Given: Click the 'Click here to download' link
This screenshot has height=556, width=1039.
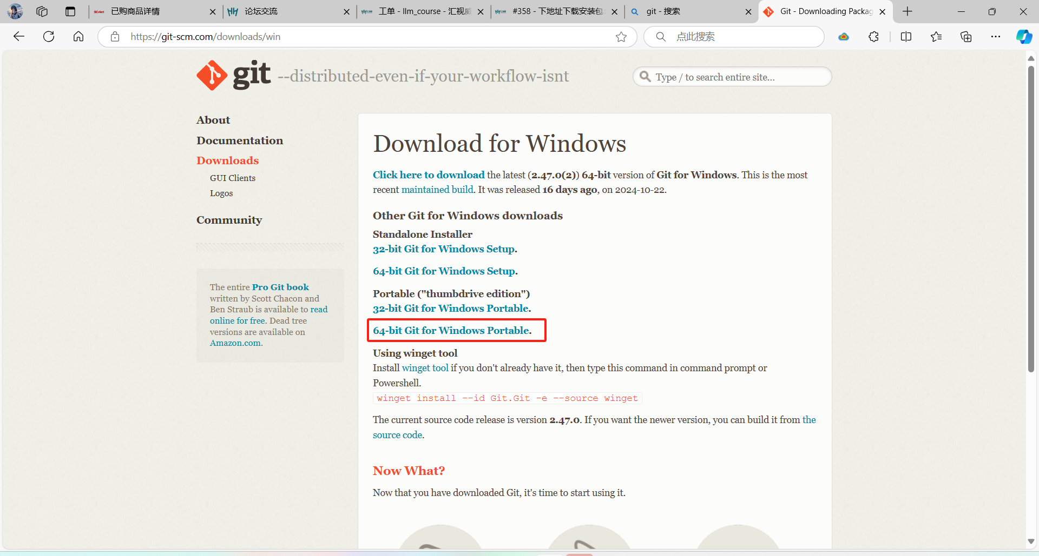Looking at the screenshot, I should [429, 175].
